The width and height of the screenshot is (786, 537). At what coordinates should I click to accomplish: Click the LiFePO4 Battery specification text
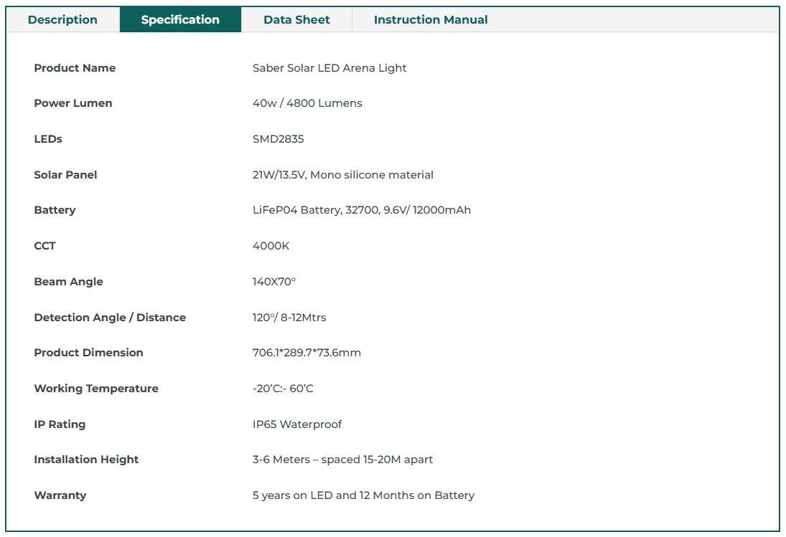[x=362, y=210]
